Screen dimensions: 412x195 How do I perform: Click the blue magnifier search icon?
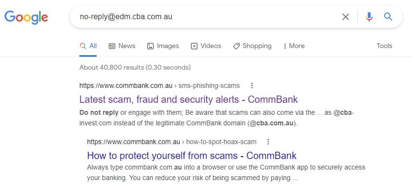[388, 17]
